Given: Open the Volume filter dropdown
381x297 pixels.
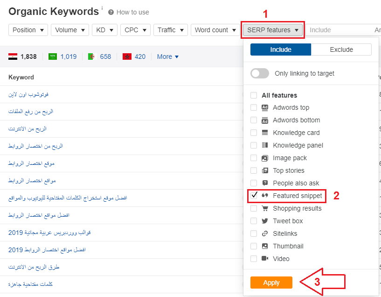Looking at the screenshot, I should (x=70, y=30).
